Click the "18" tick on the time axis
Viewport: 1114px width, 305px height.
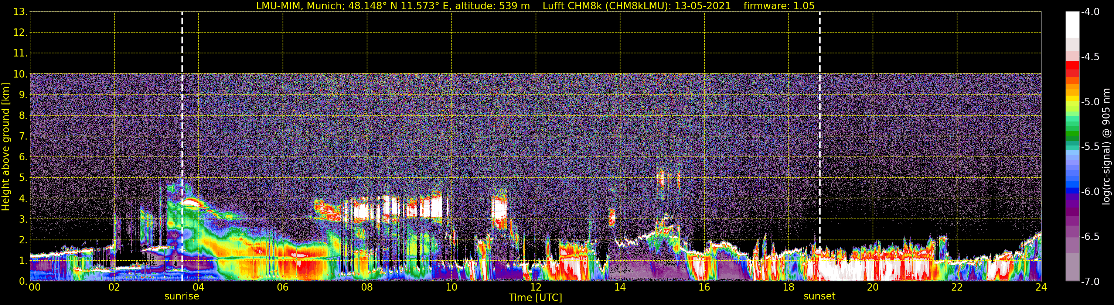[x=789, y=287]
